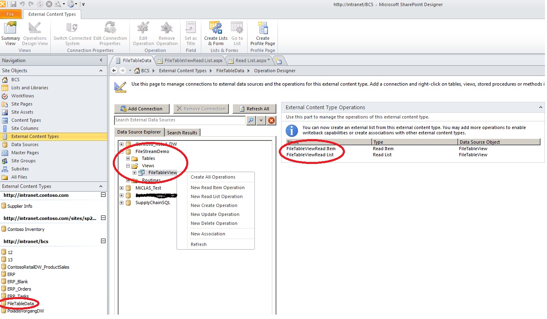This screenshot has height=319, width=547.
Task: Click Switch Connected System in the ribbon
Action: tap(72, 34)
